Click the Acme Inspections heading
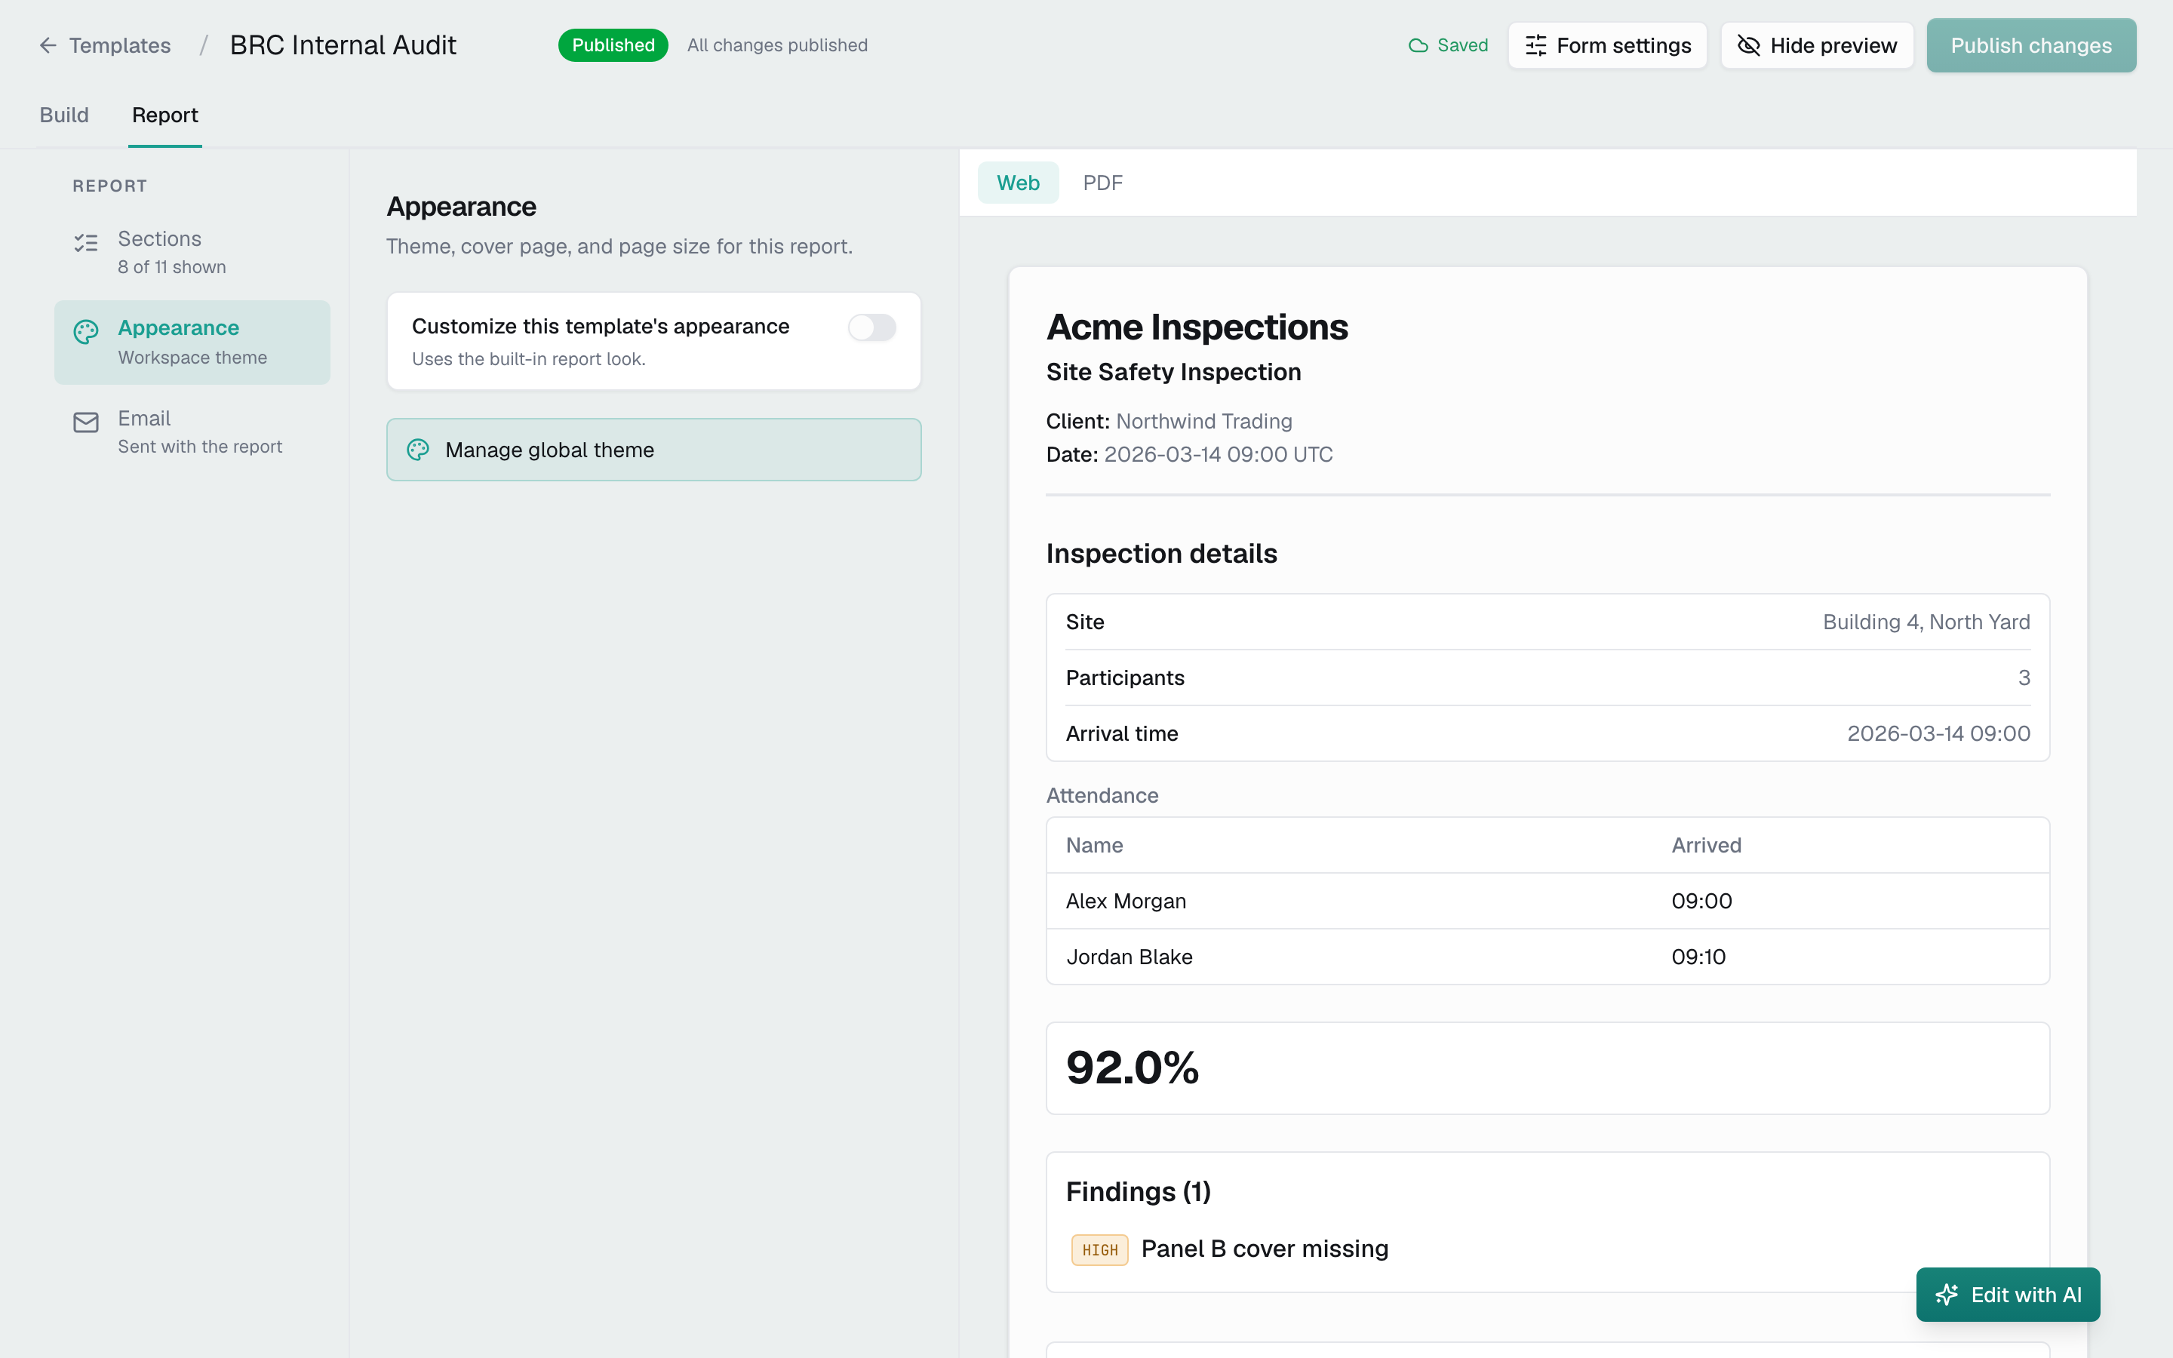Image resolution: width=2173 pixels, height=1358 pixels. 1197,327
